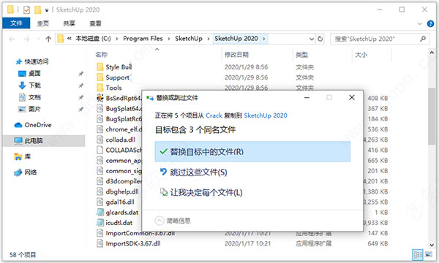
Task: Click the search magnifier icon
Action: [x=423, y=39]
